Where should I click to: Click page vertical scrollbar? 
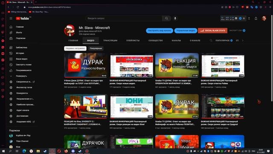pyautogui.click(x=272, y=58)
